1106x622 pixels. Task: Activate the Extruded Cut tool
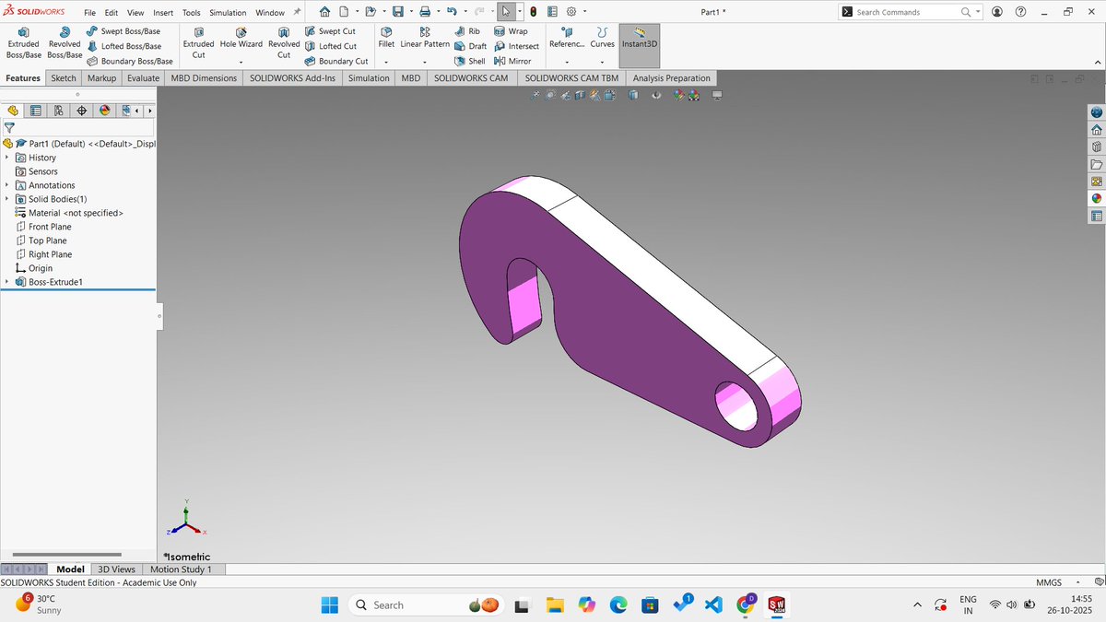click(x=198, y=44)
